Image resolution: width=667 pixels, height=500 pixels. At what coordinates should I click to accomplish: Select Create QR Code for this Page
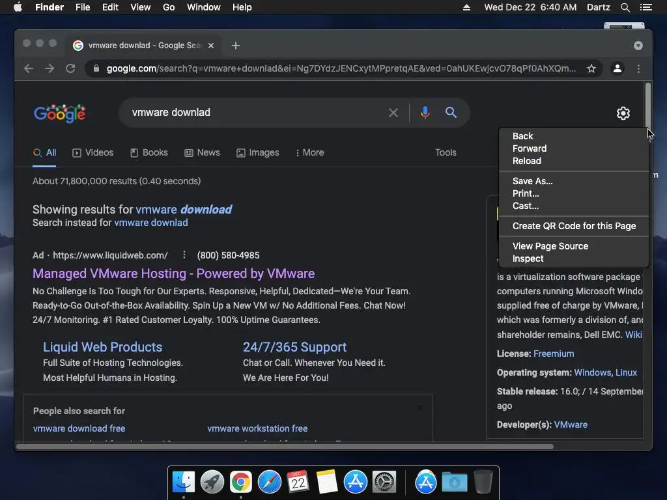574,226
